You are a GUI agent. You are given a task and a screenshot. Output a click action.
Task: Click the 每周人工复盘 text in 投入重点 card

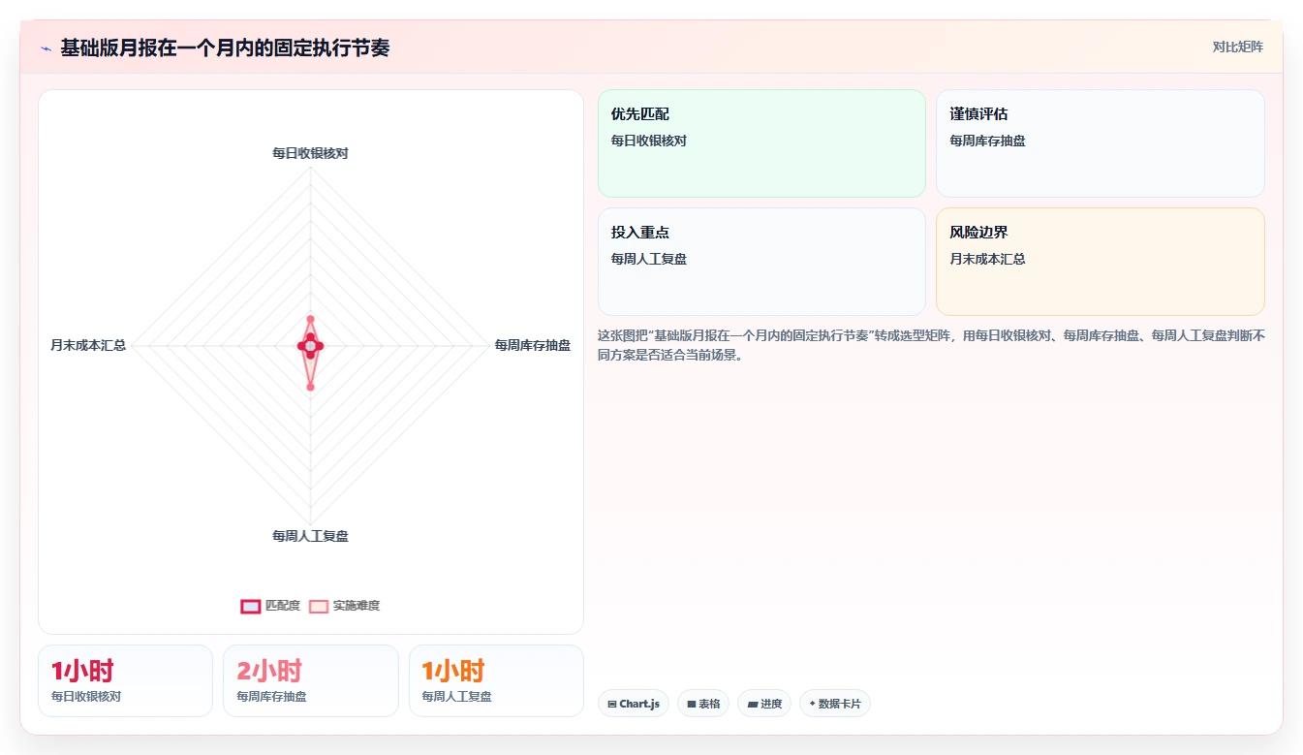649,259
